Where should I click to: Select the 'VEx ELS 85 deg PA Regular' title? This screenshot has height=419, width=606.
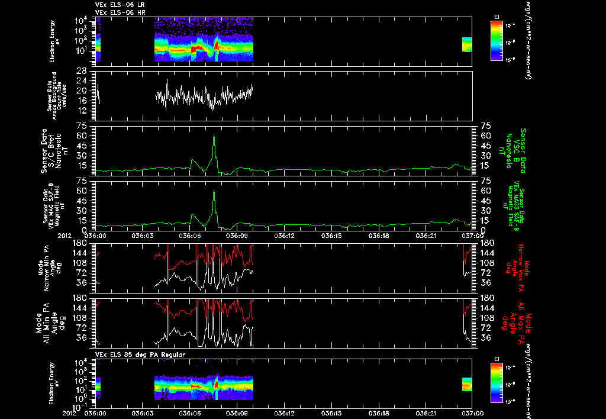140,354
